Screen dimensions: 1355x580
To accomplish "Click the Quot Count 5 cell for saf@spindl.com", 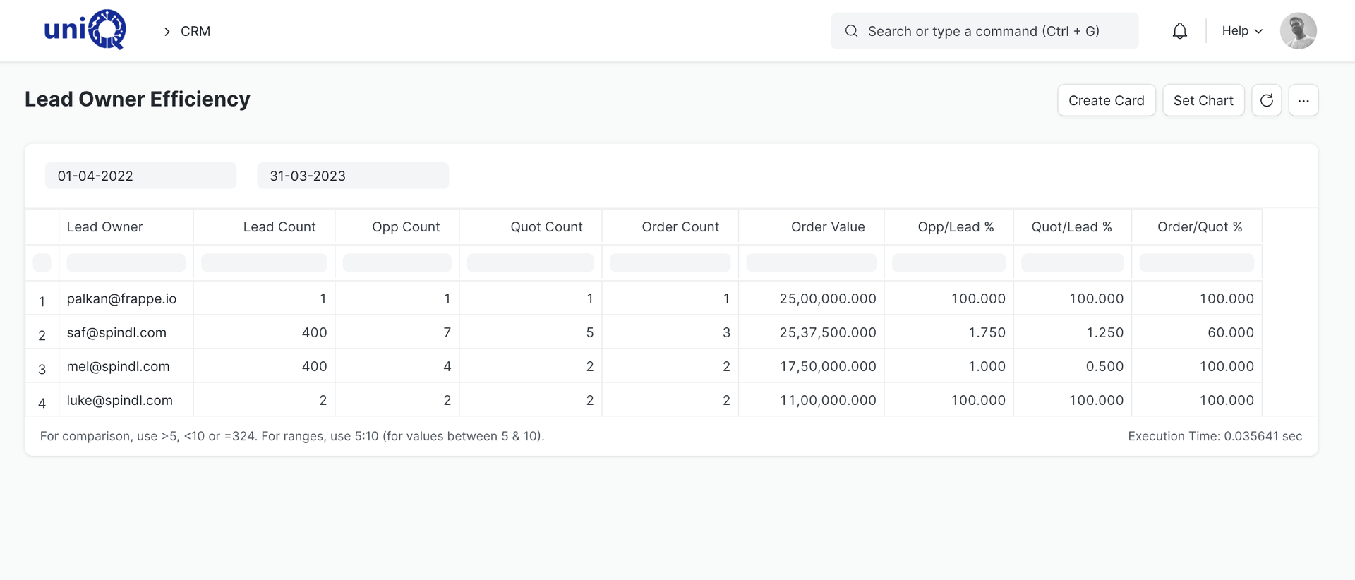I will click(x=531, y=332).
